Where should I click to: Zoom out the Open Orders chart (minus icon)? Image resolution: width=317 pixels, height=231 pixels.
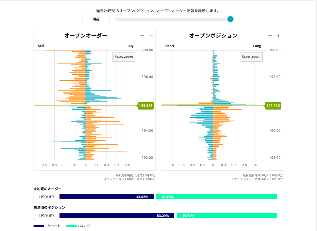[x=142, y=36]
